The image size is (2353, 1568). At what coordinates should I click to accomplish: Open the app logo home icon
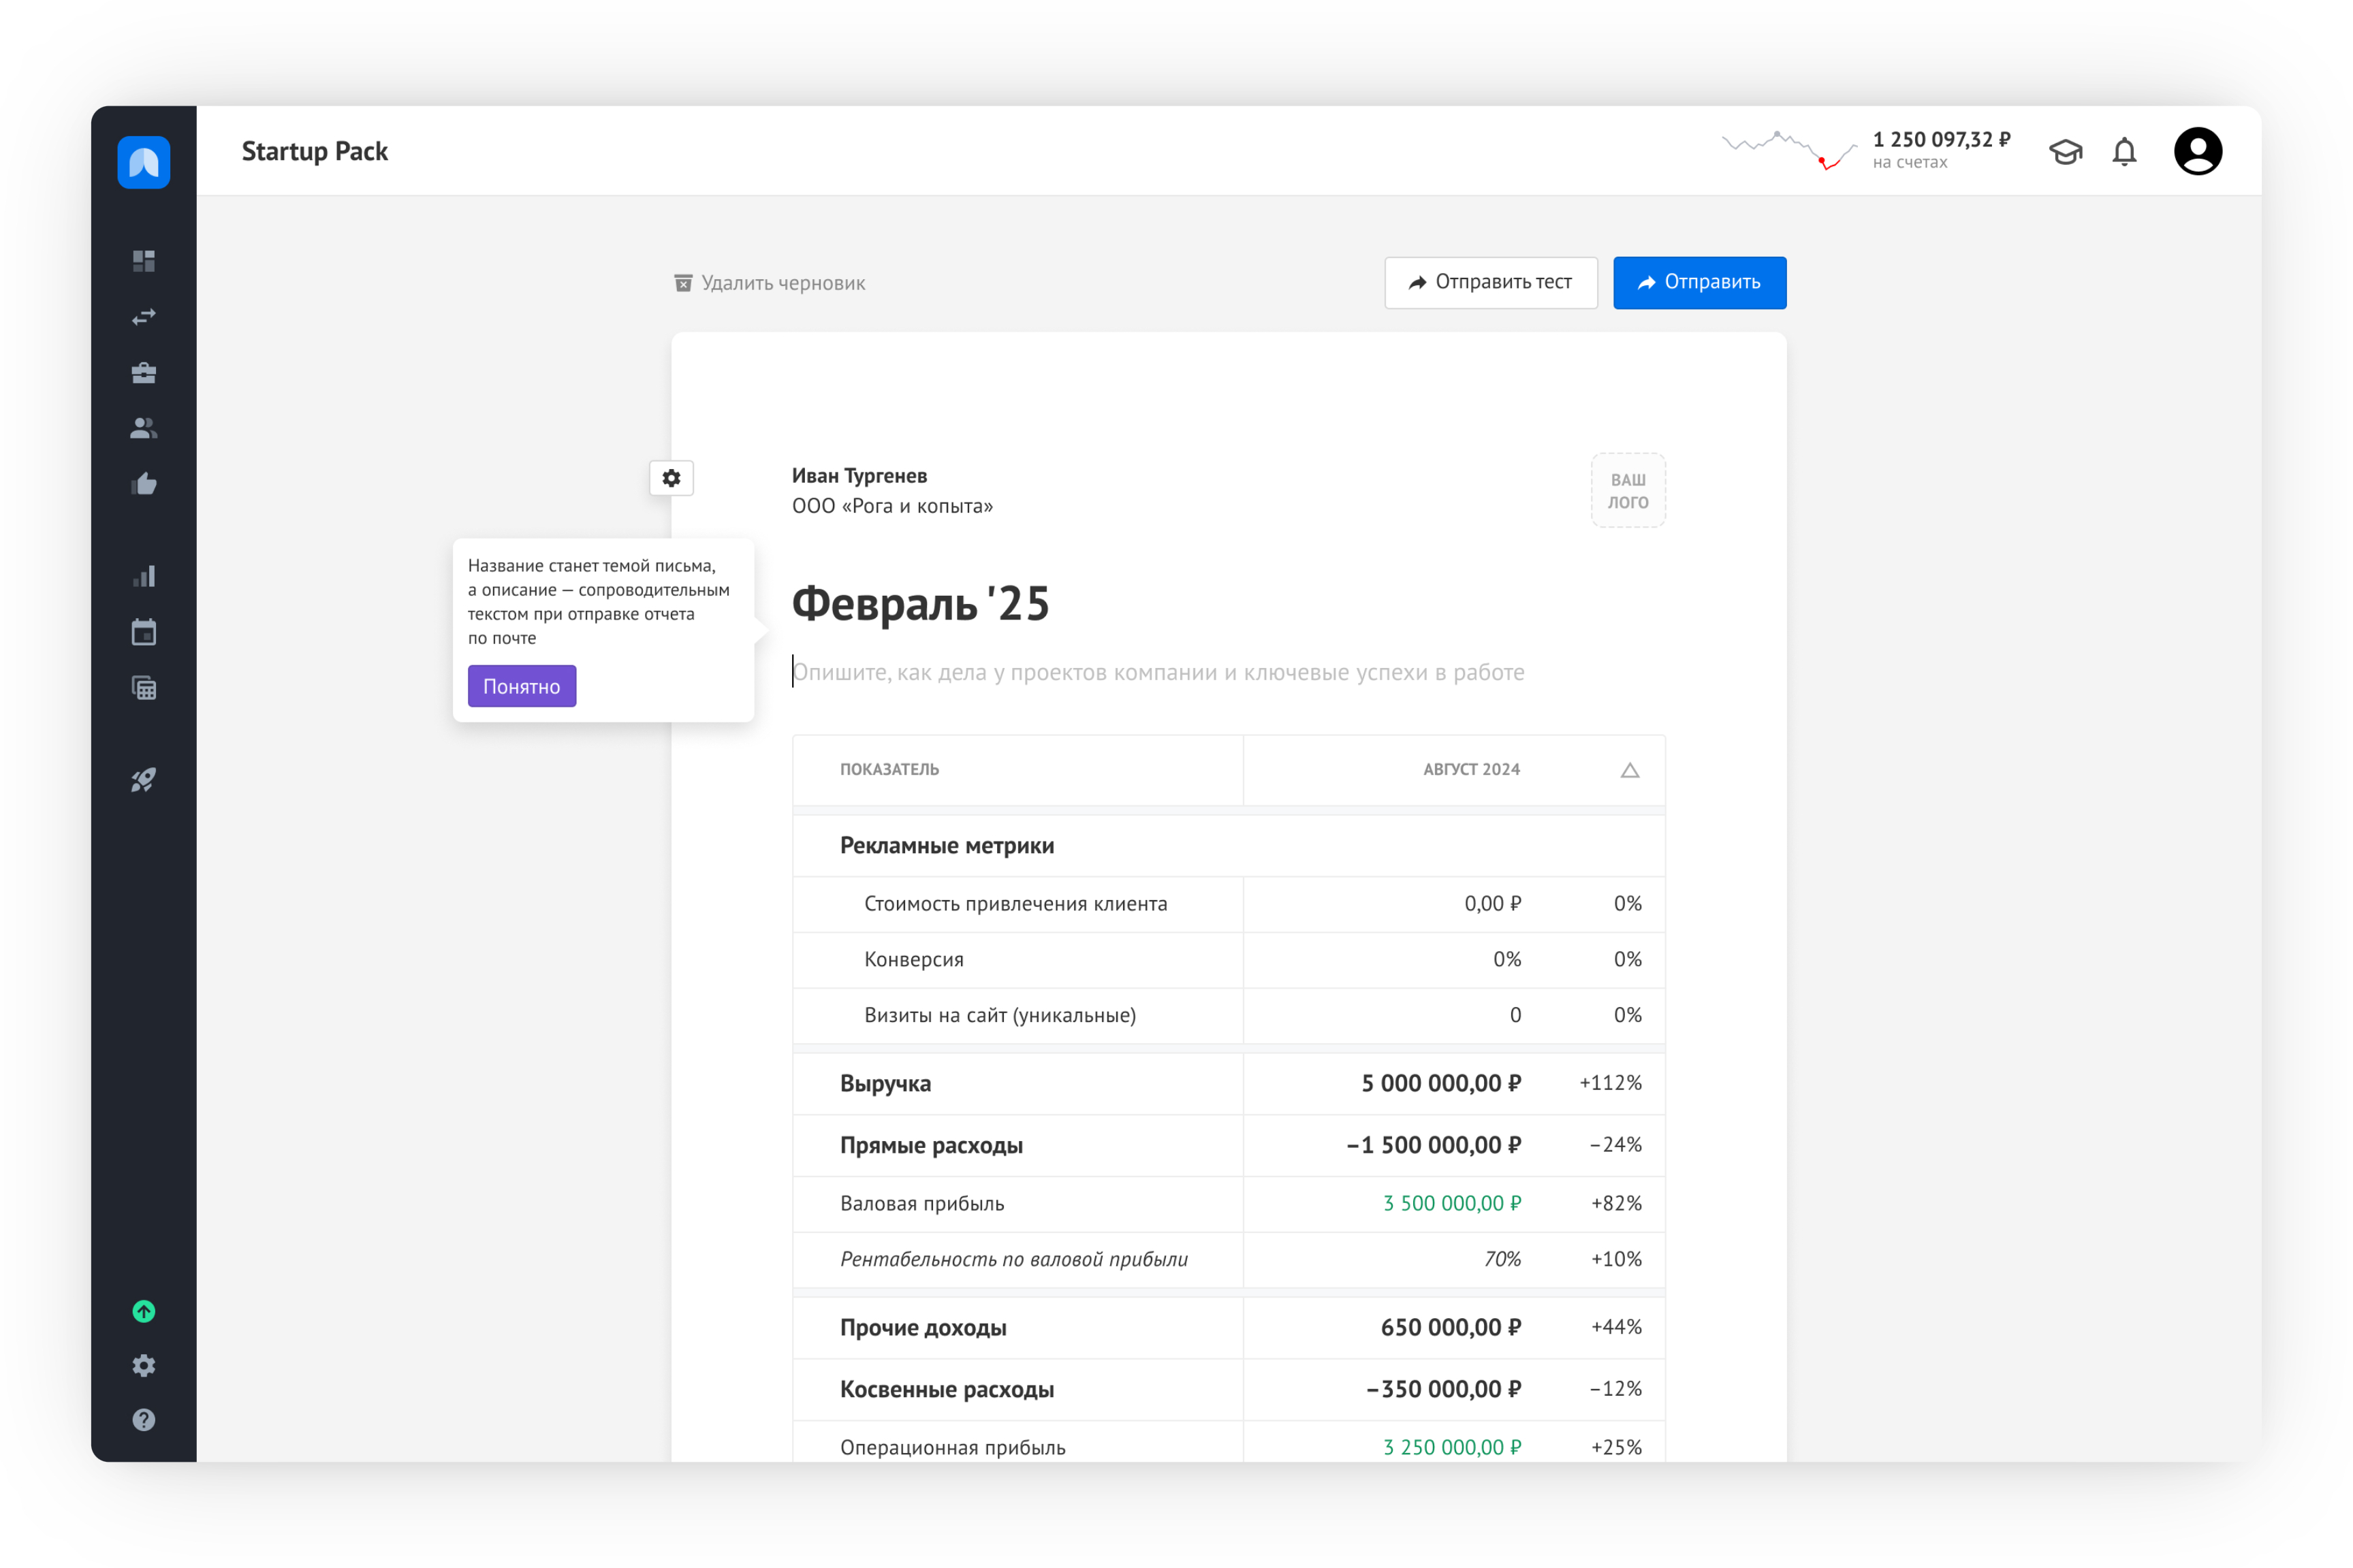click(144, 161)
